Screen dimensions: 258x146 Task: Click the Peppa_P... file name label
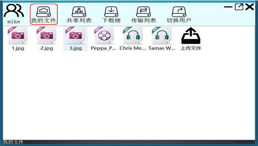coord(104,48)
